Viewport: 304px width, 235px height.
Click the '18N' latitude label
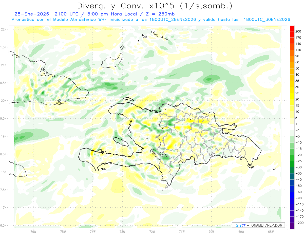(x=4, y=172)
